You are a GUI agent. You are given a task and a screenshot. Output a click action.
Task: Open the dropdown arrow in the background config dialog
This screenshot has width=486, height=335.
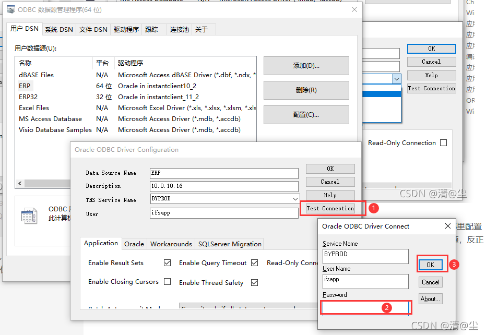click(x=397, y=79)
